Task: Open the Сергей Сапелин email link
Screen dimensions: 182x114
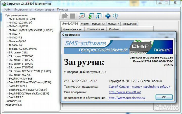Action: pos(140,87)
